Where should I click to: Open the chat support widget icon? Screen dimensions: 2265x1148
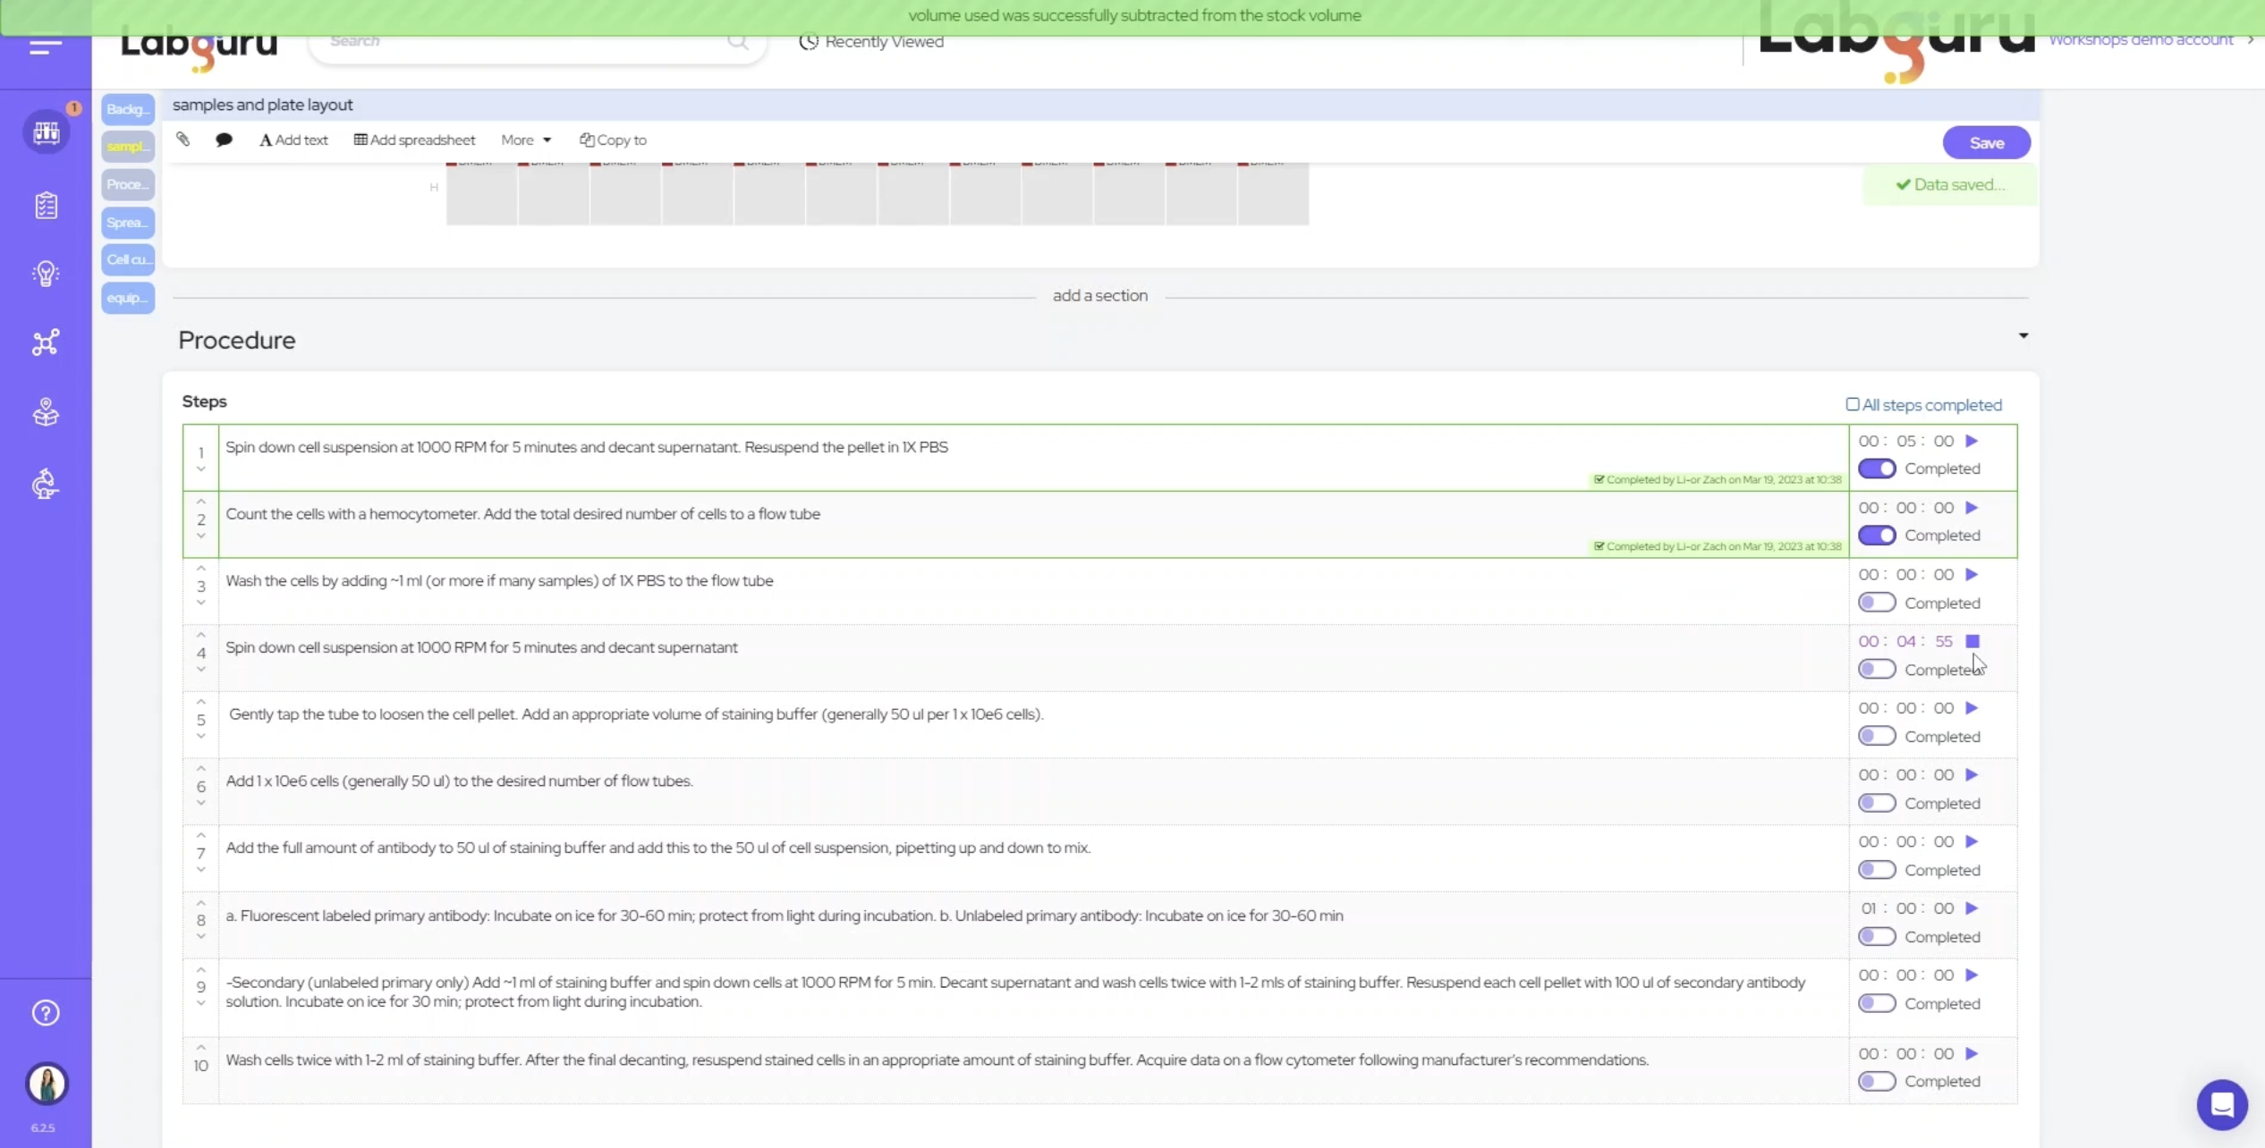pyautogui.click(x=2222, y=1105)
